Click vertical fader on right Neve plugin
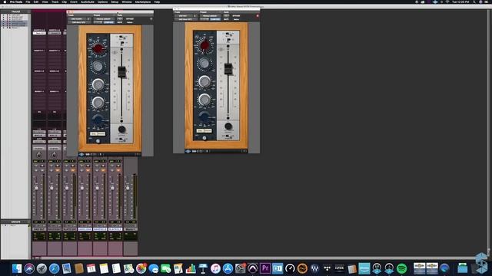492x276 pixels. (x=228, y=68)
